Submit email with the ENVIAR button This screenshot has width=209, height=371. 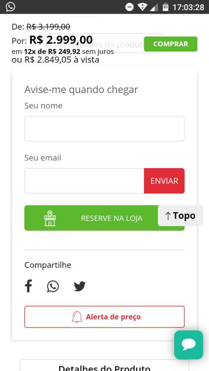[x=164, y=181]
